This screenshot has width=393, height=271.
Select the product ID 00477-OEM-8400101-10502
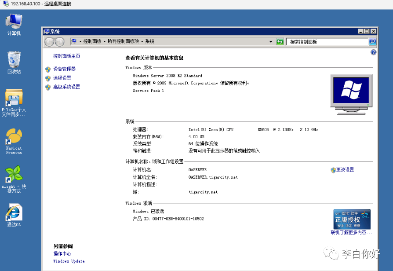pos(178,219)
